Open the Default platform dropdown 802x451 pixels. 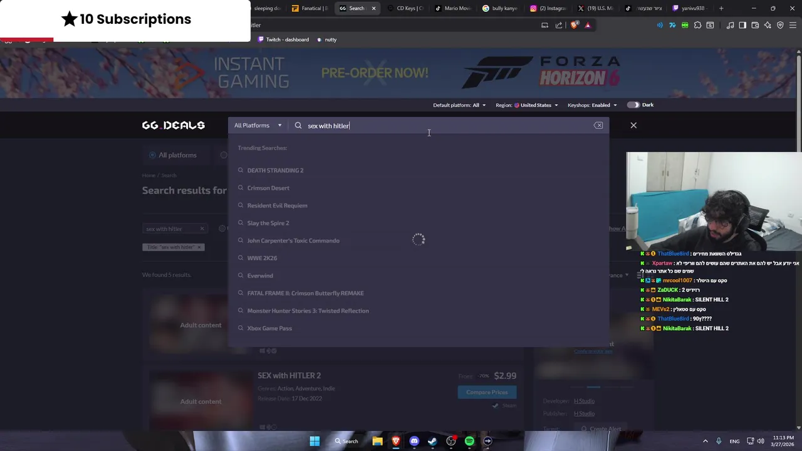tap(459, 105)
